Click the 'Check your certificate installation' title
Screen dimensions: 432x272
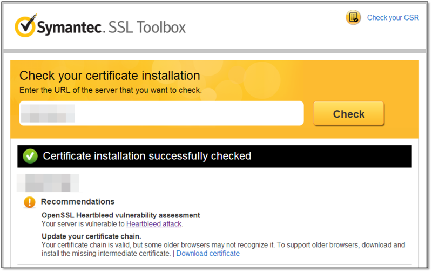coord(110,76)
